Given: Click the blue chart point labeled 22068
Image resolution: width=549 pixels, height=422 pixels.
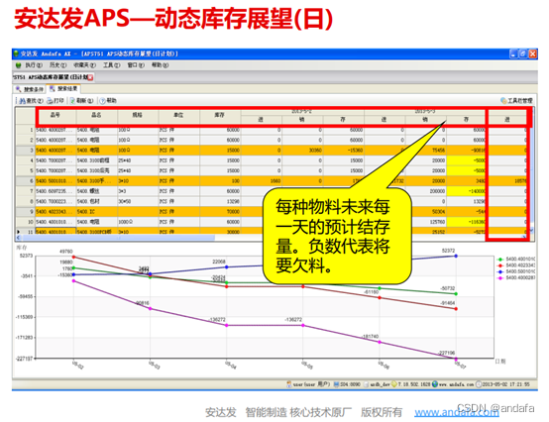Looking at the screenshot, I should (x=227, y=267).
